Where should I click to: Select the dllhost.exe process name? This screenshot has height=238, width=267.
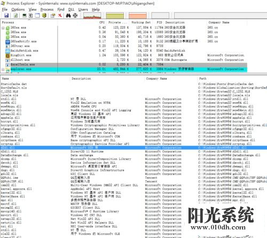pyautogui.click(x=20, y=60)
